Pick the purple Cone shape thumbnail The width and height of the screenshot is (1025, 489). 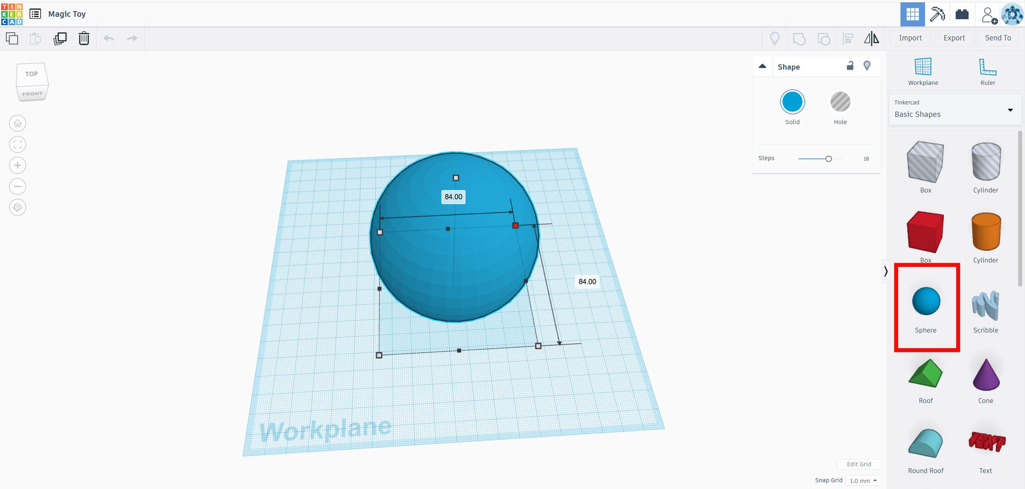986,375
